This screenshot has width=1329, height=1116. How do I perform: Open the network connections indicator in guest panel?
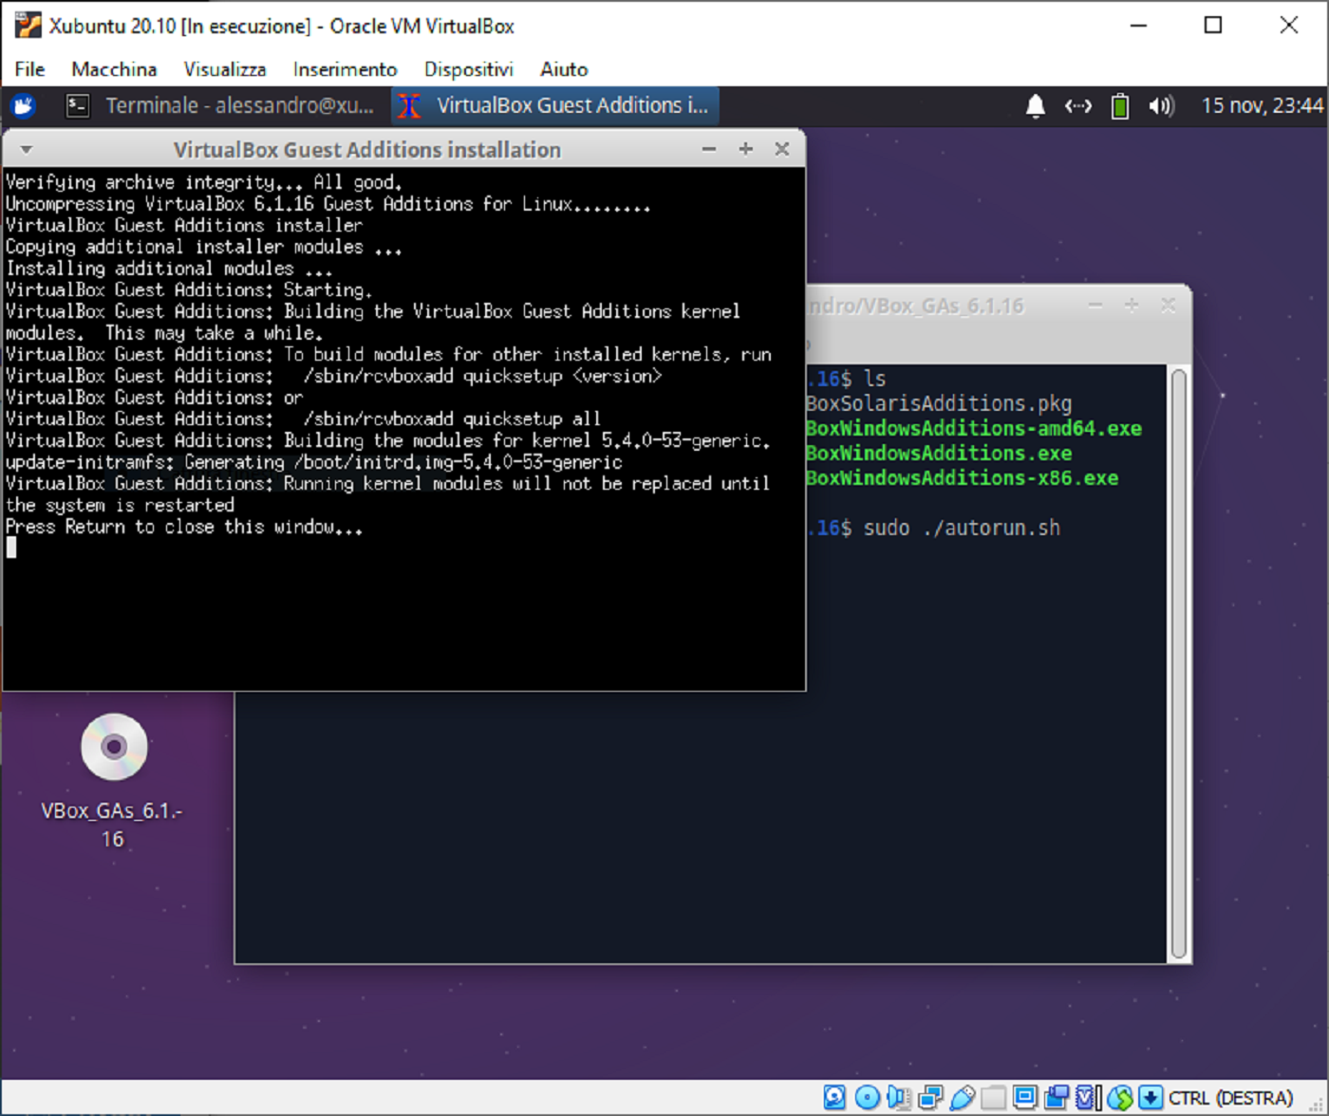click(x=1077, y=105)
